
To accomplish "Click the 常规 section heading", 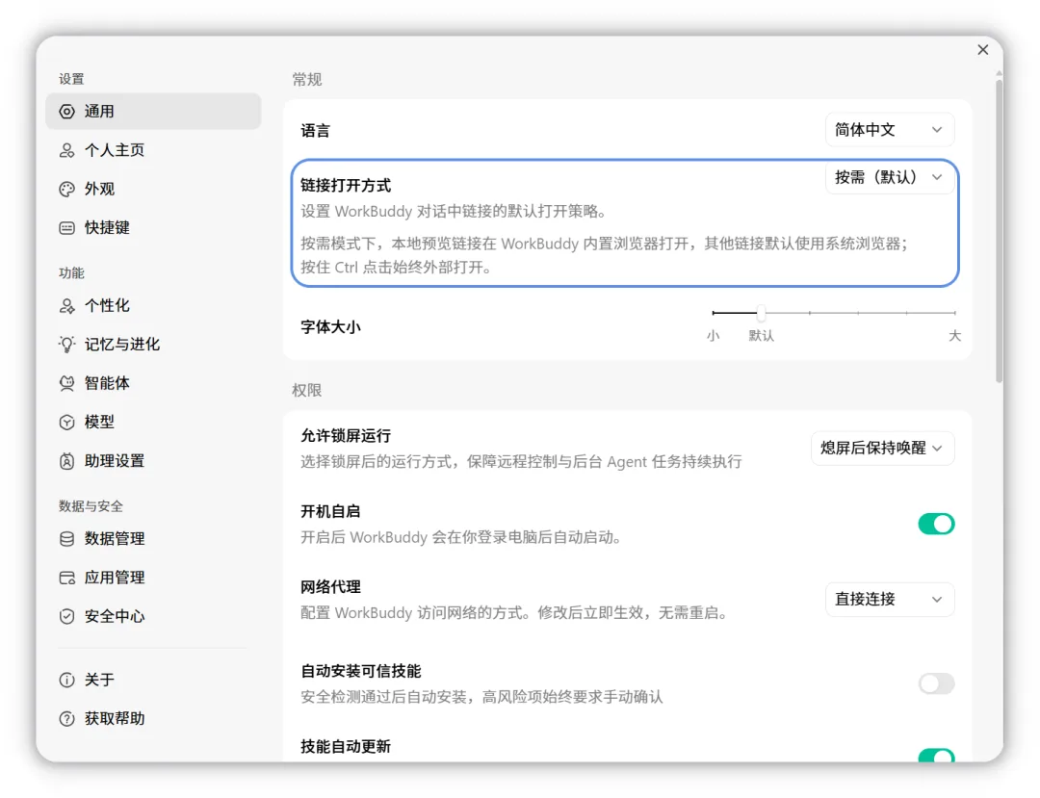I will coord(306,80).
